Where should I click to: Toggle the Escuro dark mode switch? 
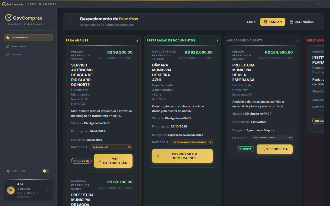[46, 171]
